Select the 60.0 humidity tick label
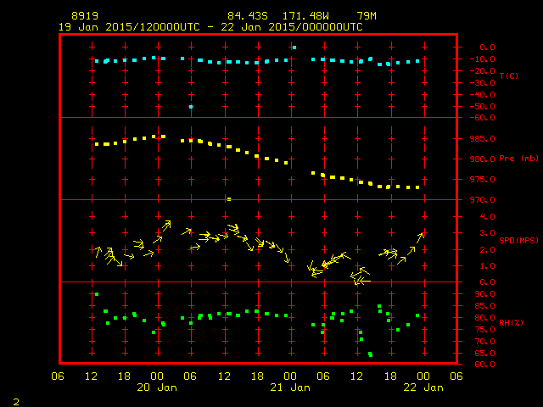543x407 pixels. [x=484, y=365]
